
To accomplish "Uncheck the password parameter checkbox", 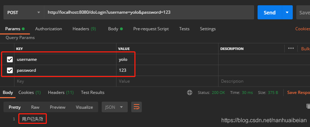I will coord(10,70).
